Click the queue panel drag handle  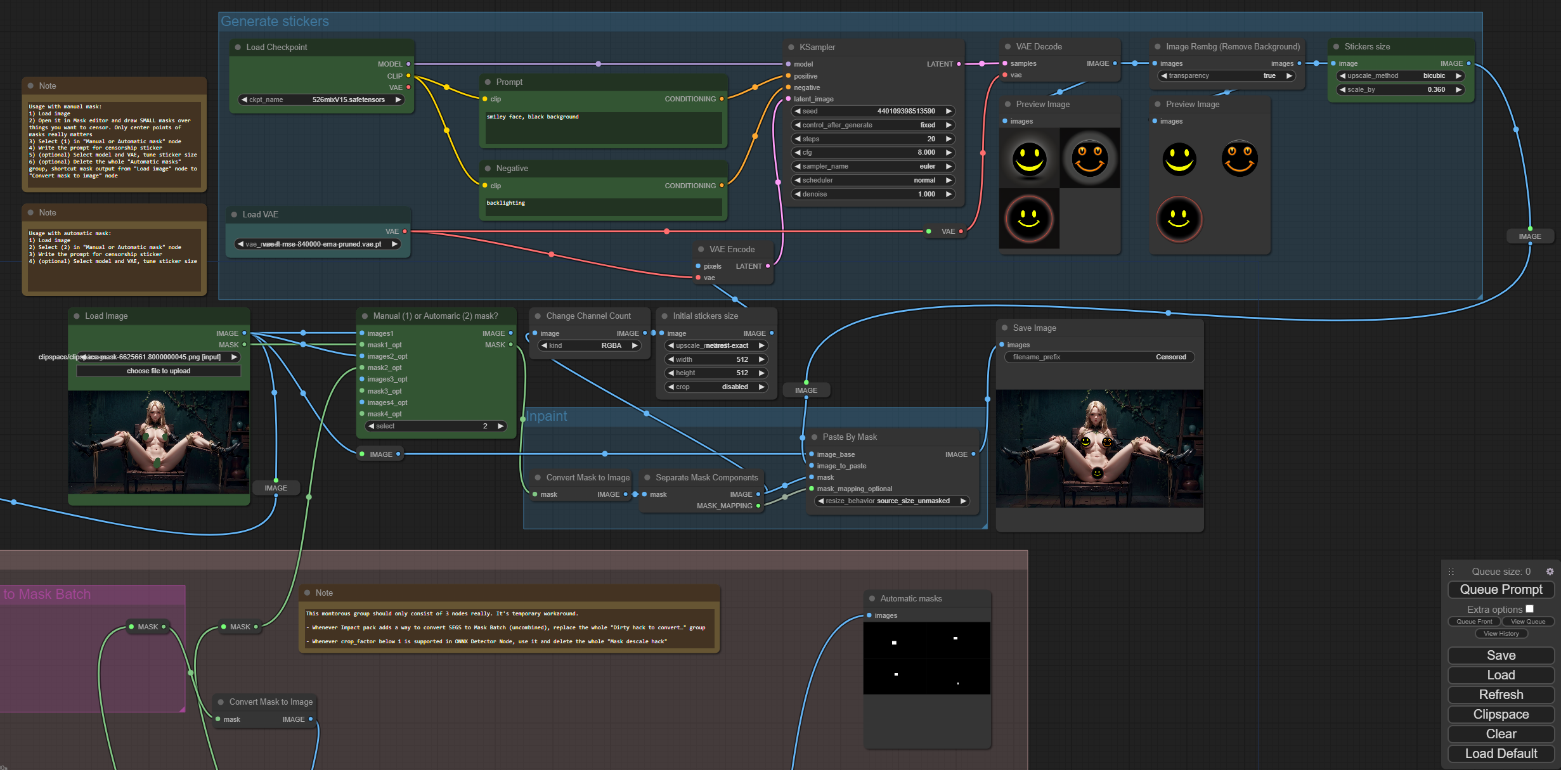tap(1451, 572)
